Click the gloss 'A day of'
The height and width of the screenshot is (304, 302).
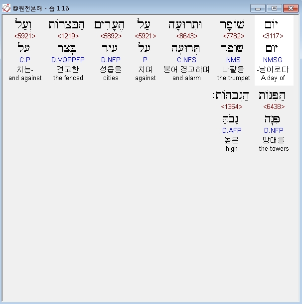[273, 78]
